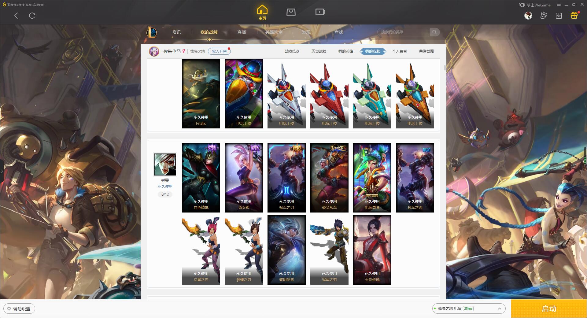The image size is (587, 318).
Task: Open the 血色精锐 skin card
Action: coord(201,178)
